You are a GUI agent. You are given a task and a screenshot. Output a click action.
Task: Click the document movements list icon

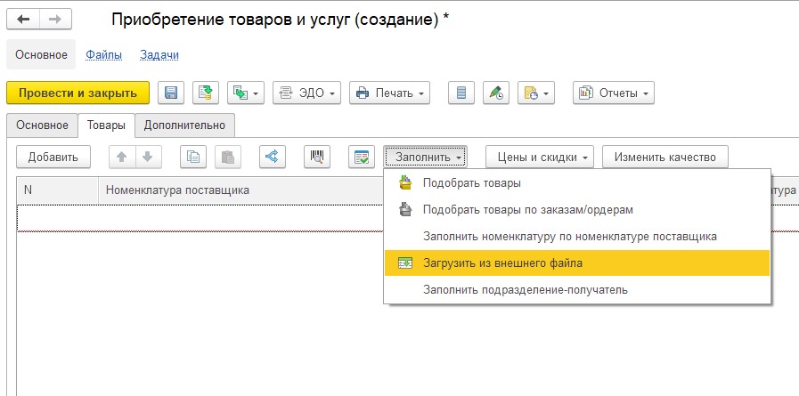(461, 93)
